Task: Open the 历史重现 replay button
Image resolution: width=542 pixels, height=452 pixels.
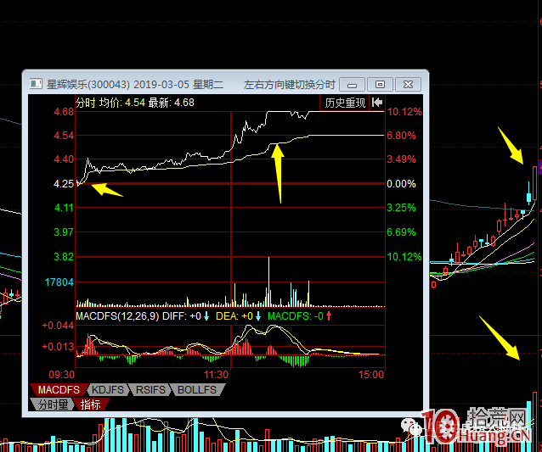Action: [345, 103]
